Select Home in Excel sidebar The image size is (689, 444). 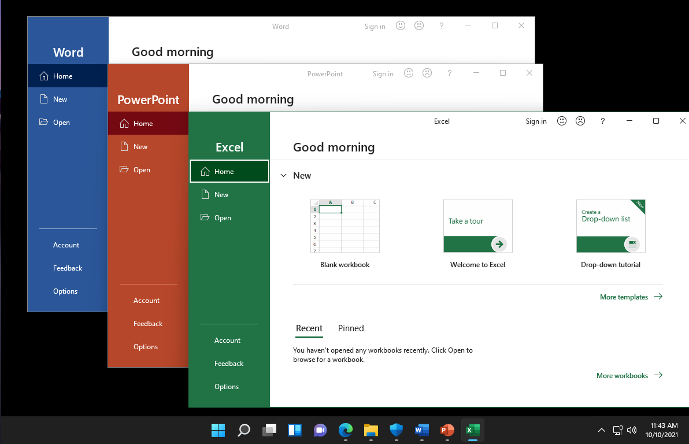tap(229, 172)
